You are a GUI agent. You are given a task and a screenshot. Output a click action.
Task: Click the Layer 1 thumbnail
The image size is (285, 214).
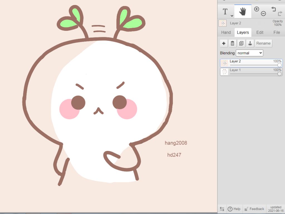coord(225,72)
